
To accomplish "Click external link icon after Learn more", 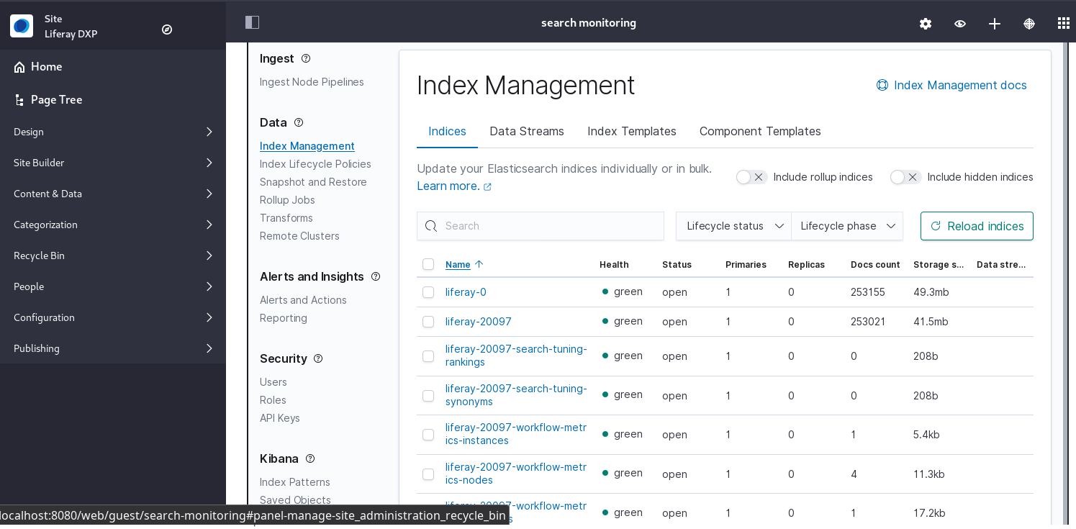I will 487,187.
